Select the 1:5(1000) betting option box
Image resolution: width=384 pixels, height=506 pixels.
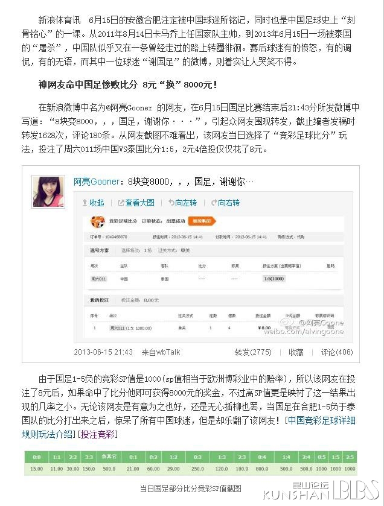(x=274, y=279)
